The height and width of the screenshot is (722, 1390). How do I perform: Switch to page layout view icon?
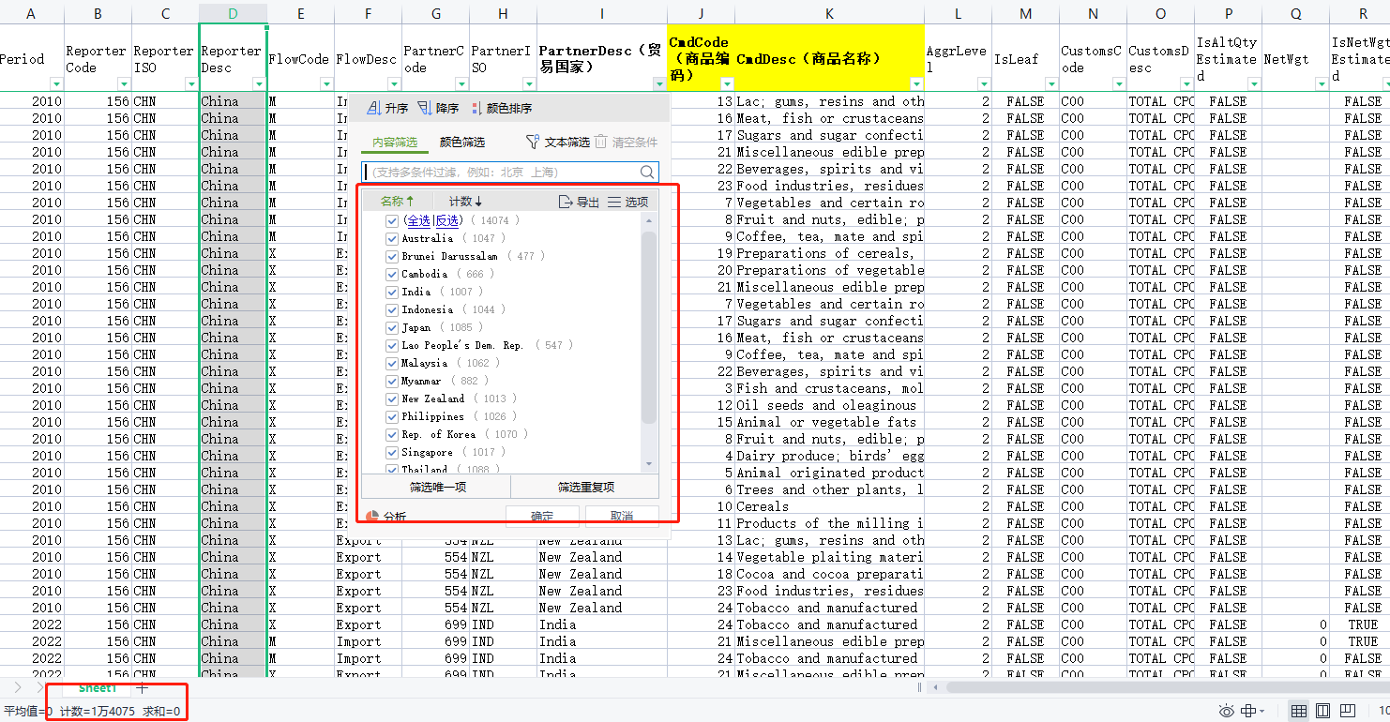click(x=1323, y=711)
